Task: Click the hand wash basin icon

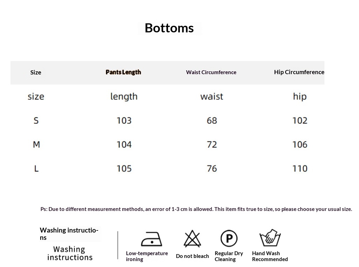Action: [270, 238]
